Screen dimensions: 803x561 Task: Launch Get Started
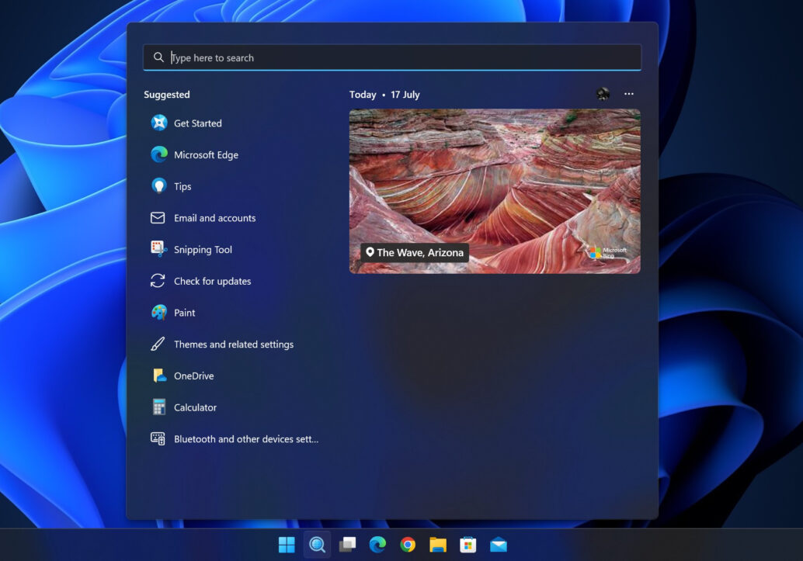[x=198, y=123]
